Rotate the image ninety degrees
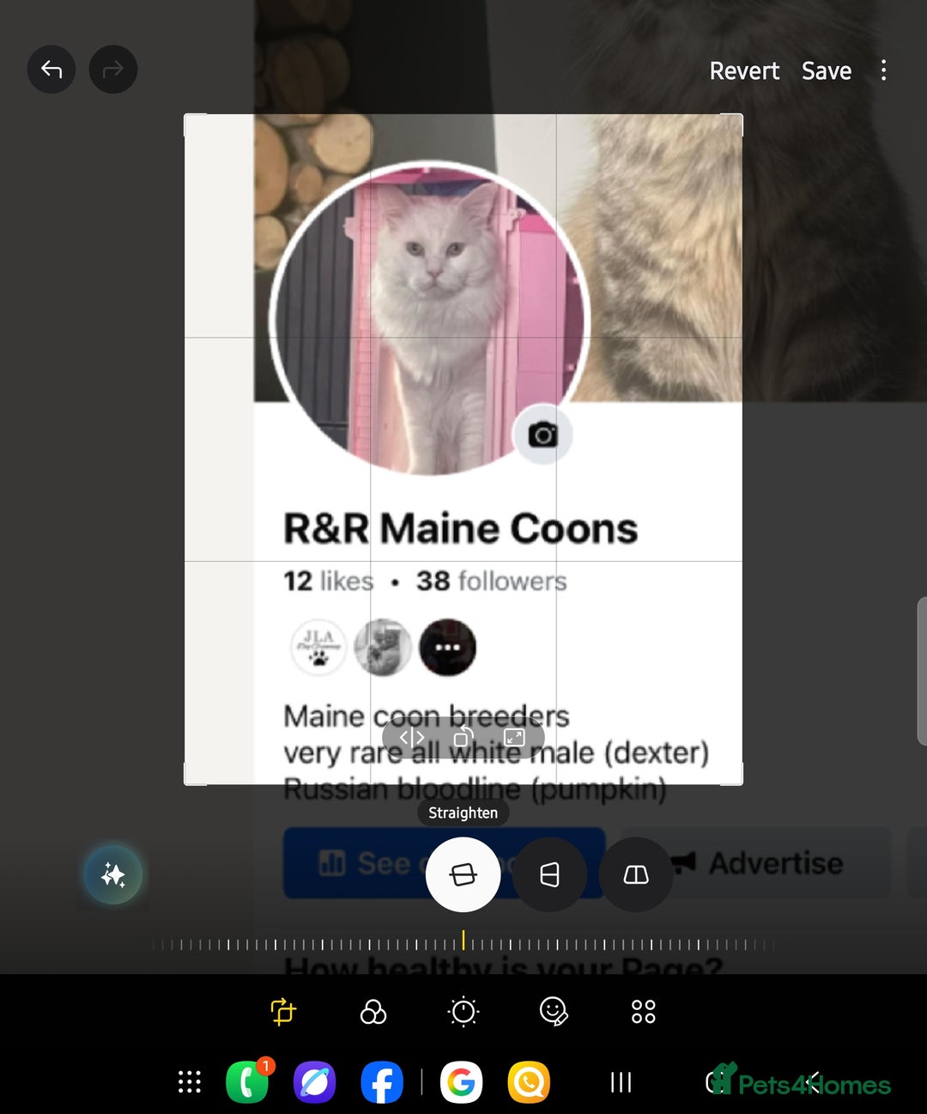 click(463, 737)
